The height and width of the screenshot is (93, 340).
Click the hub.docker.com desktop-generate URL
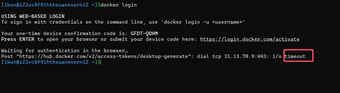104,56
